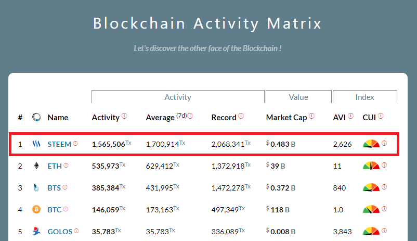Viewport: 417px width, 241px height.
Task: Open the ETH coin link
Action: pyautogui.click(x=55, y=166)
